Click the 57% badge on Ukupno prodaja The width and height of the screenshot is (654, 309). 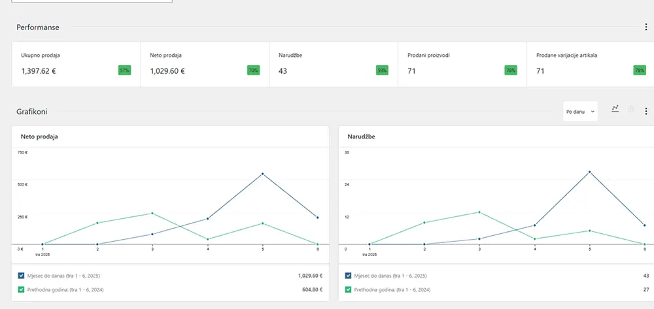coord(124,71)
